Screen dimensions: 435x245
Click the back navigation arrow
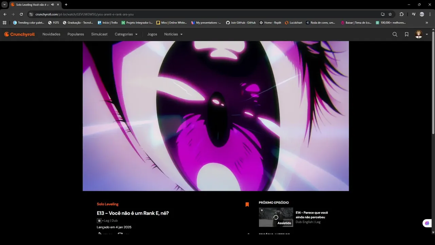[x=5, y=14]
